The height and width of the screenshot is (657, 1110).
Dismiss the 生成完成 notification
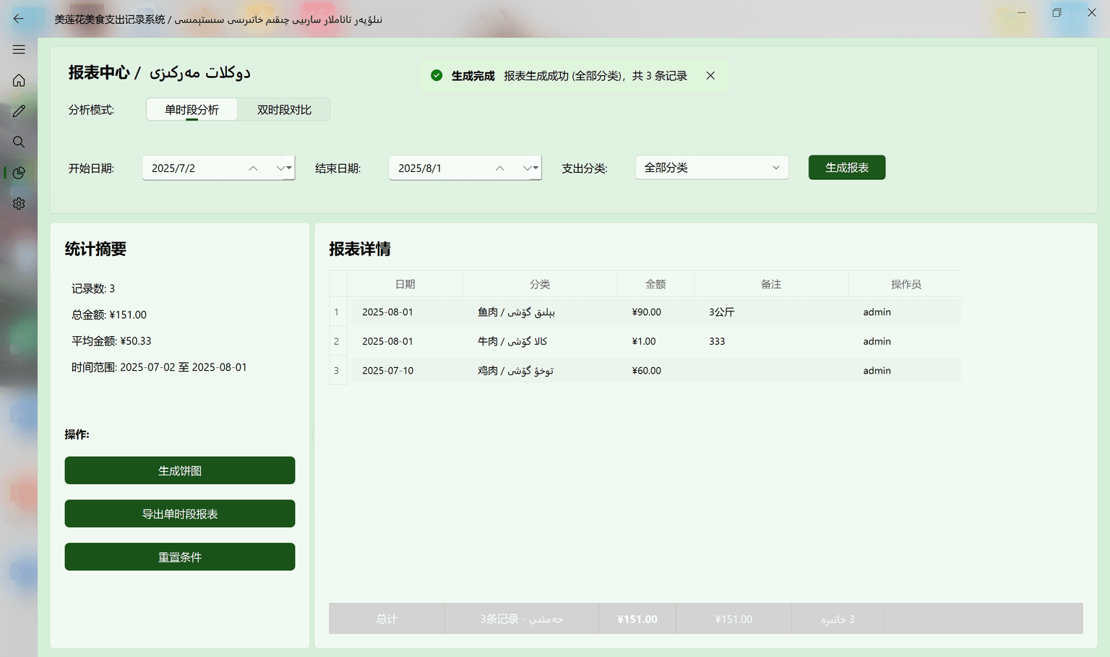click(710, 76)
